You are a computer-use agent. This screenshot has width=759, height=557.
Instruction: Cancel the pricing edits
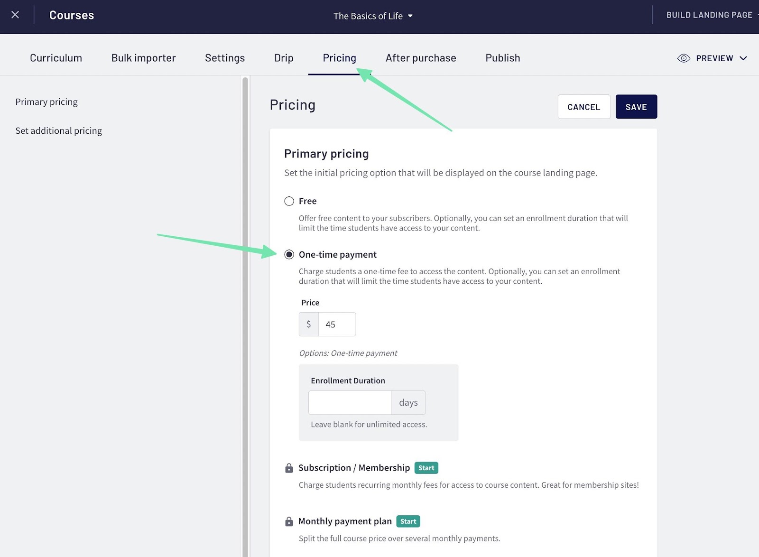point(584,106)
